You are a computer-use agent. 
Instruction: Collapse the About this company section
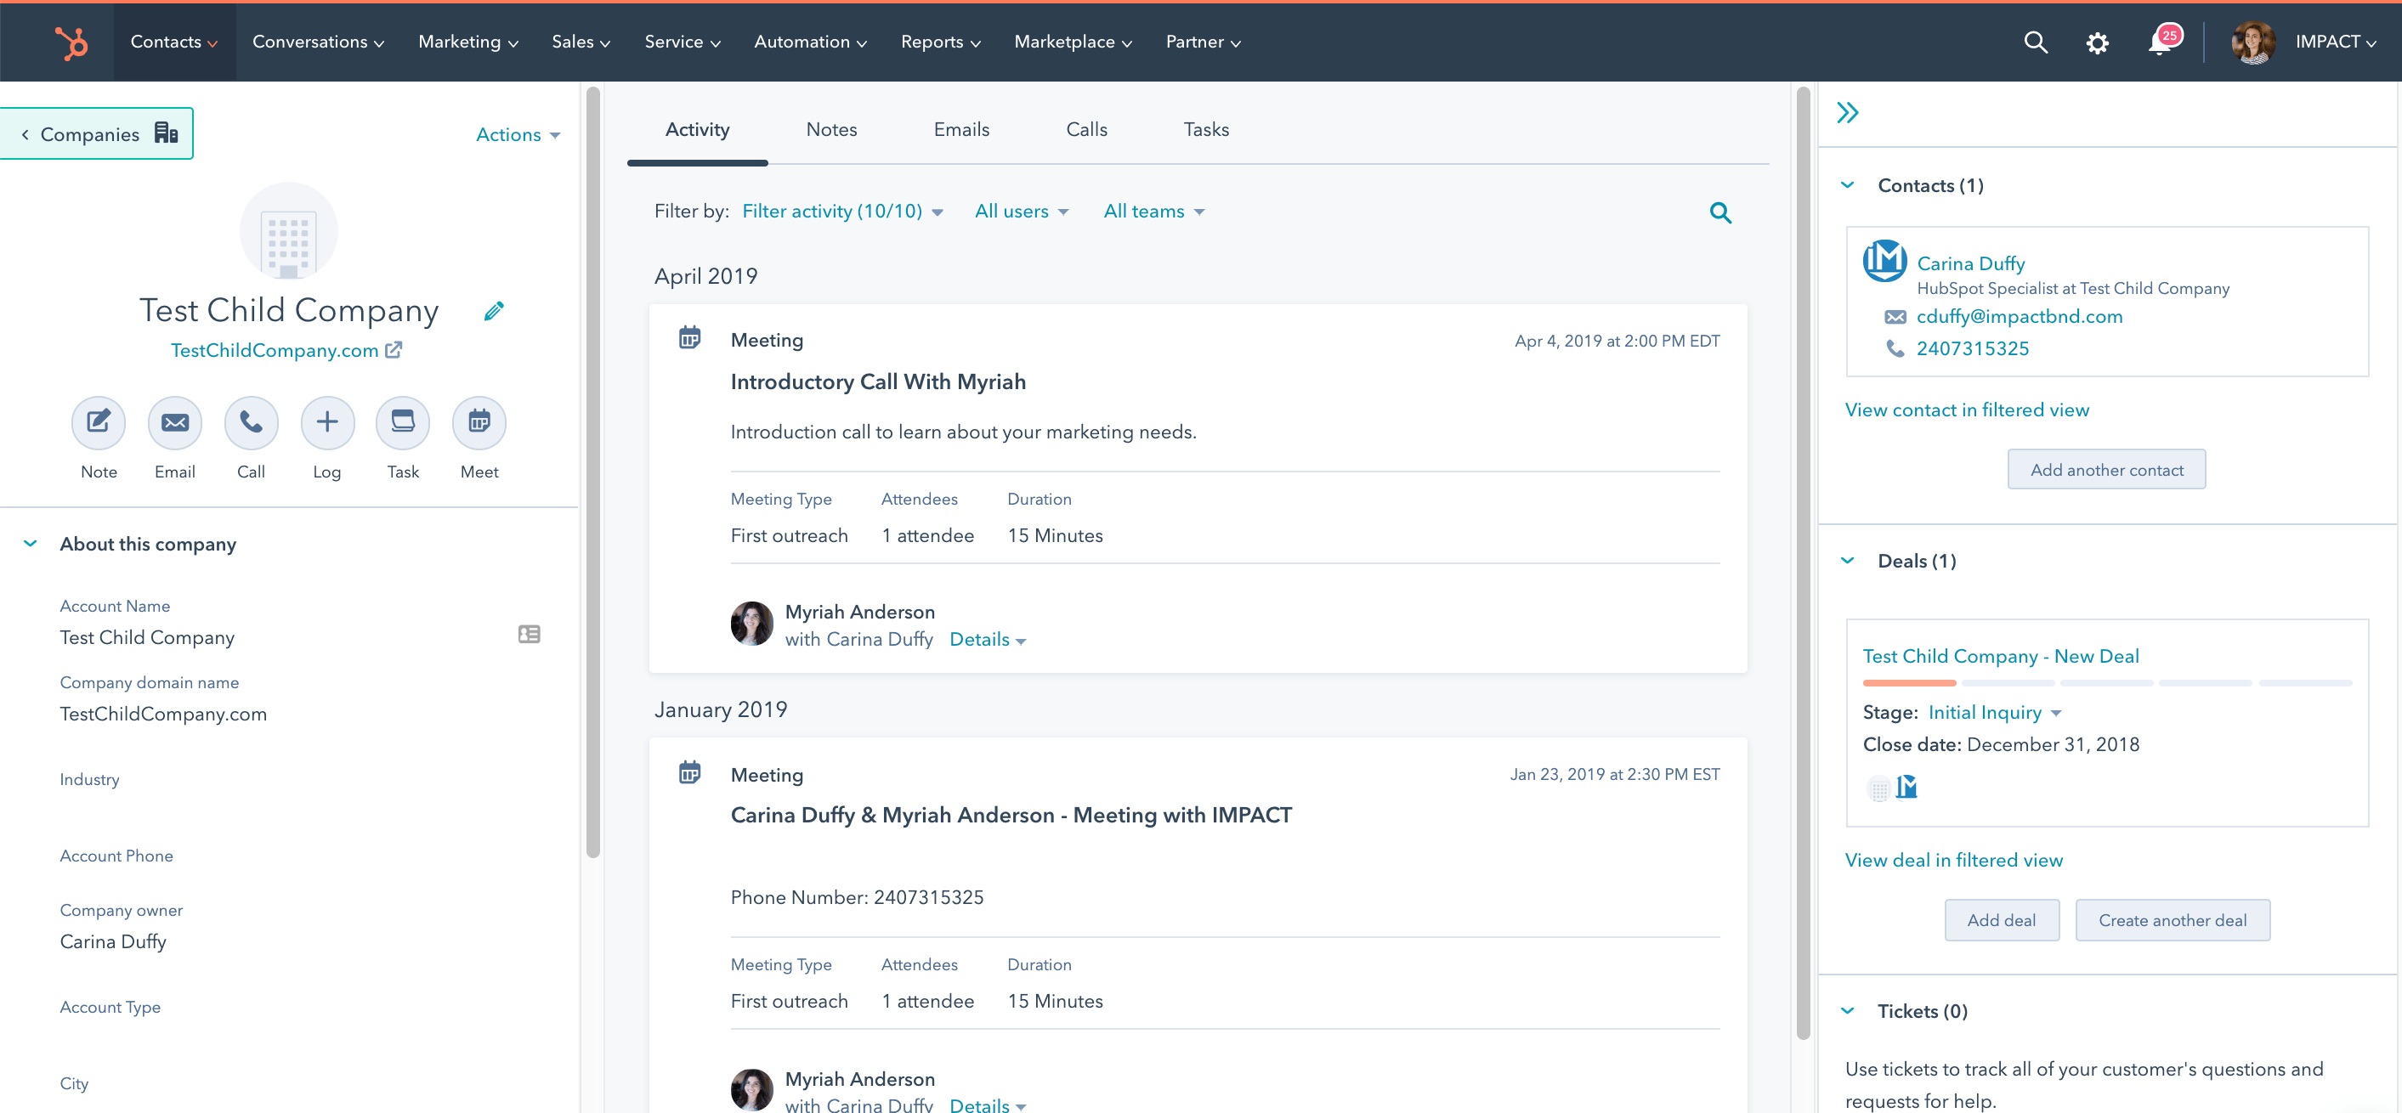[31, 544]
